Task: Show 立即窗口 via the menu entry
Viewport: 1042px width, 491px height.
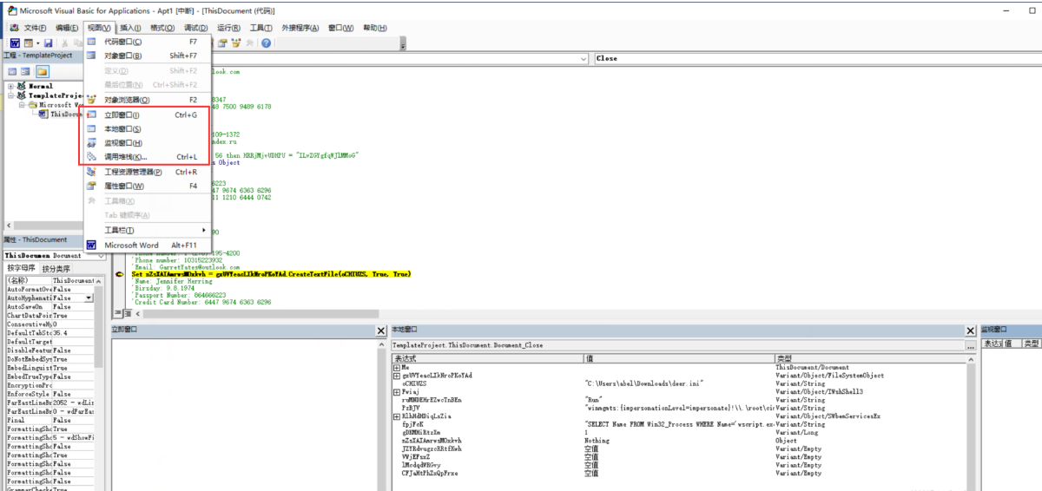Action: point(147,115)
